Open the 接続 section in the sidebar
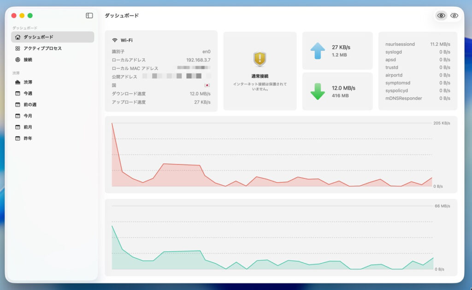The height and width of the screenshot is (290, 472). click(x=28, y=60)
